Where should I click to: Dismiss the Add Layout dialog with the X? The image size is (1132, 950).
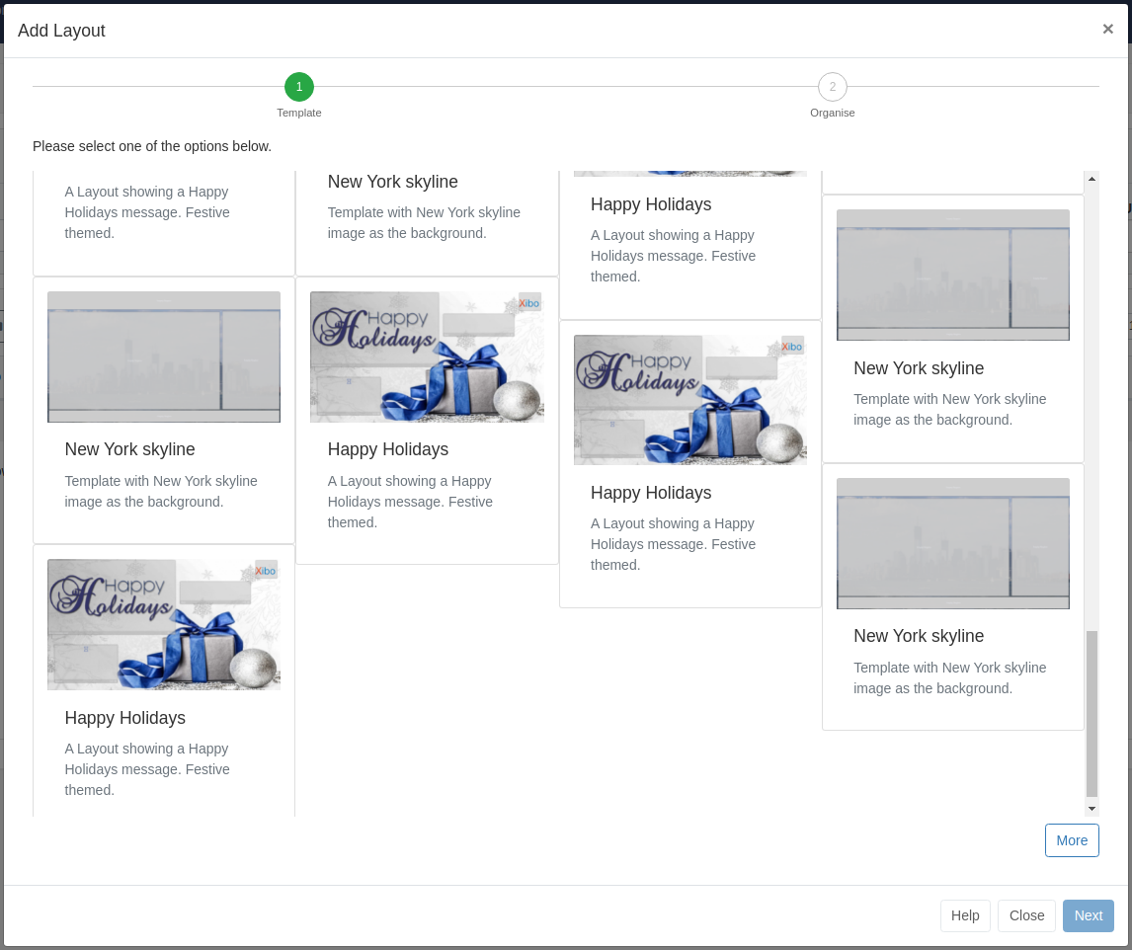[x=1108, y=29]
